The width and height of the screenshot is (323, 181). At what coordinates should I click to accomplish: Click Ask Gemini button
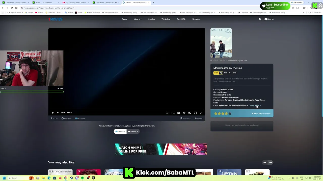pos(296,3)
